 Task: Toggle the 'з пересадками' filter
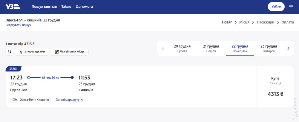tap(32, 51)
